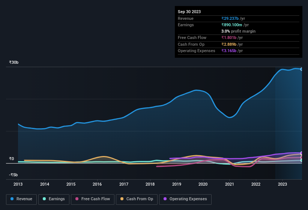Screen dimensions: 308x210
Task: Click the 2017 x-axis label
Action: coord(124,184)
